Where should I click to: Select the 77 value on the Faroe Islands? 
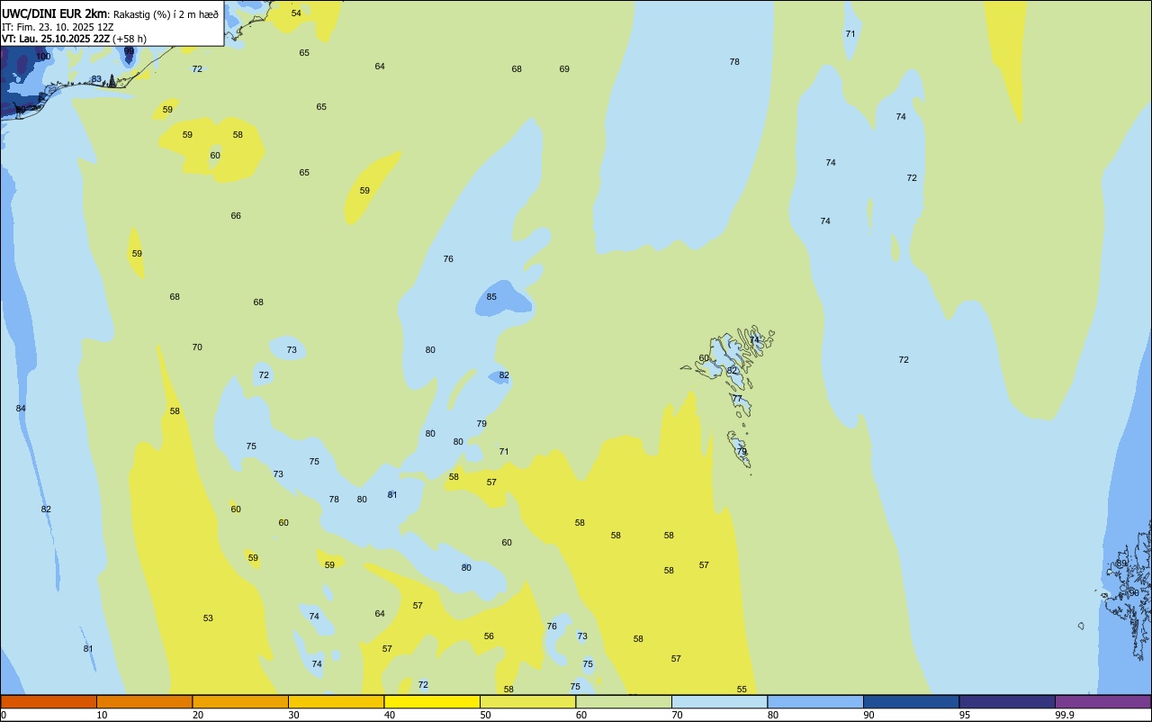[737, 399]
